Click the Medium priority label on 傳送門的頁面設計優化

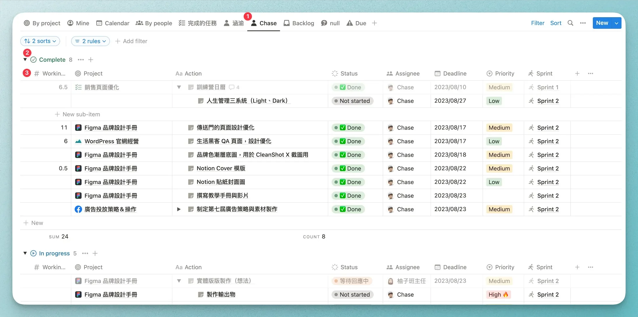tap(499, 128)
